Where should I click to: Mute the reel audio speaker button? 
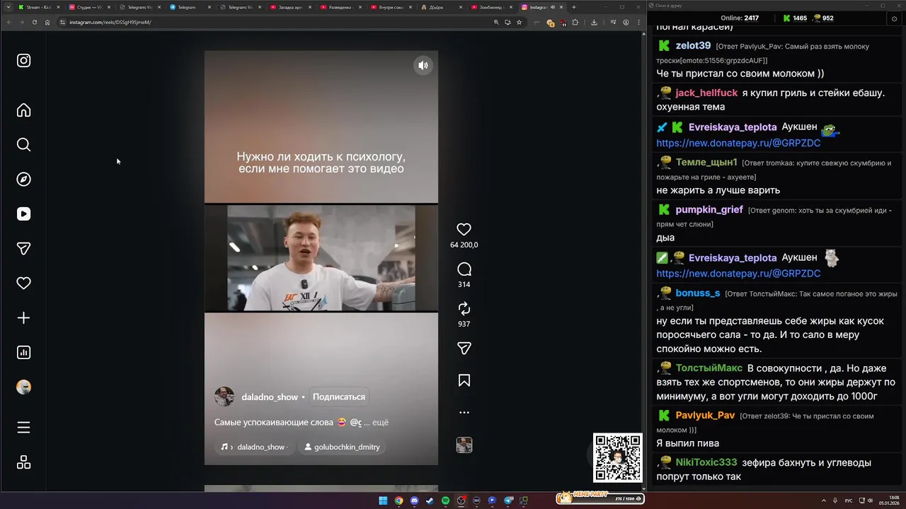(423, 65)
